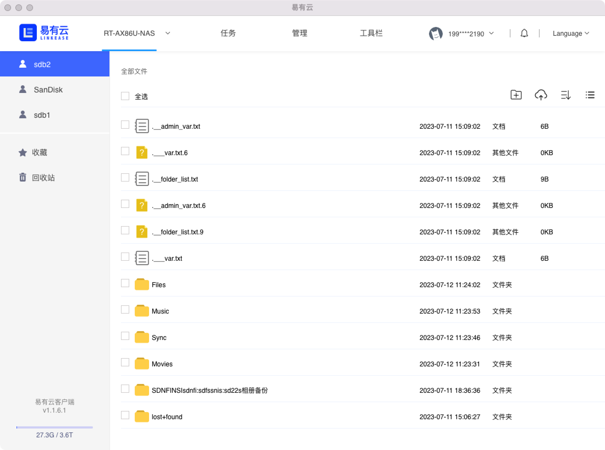Screen dimensions: 605x450
Task: Click the 27.3G / 3.6T storage text
Action: pos(55,435)
